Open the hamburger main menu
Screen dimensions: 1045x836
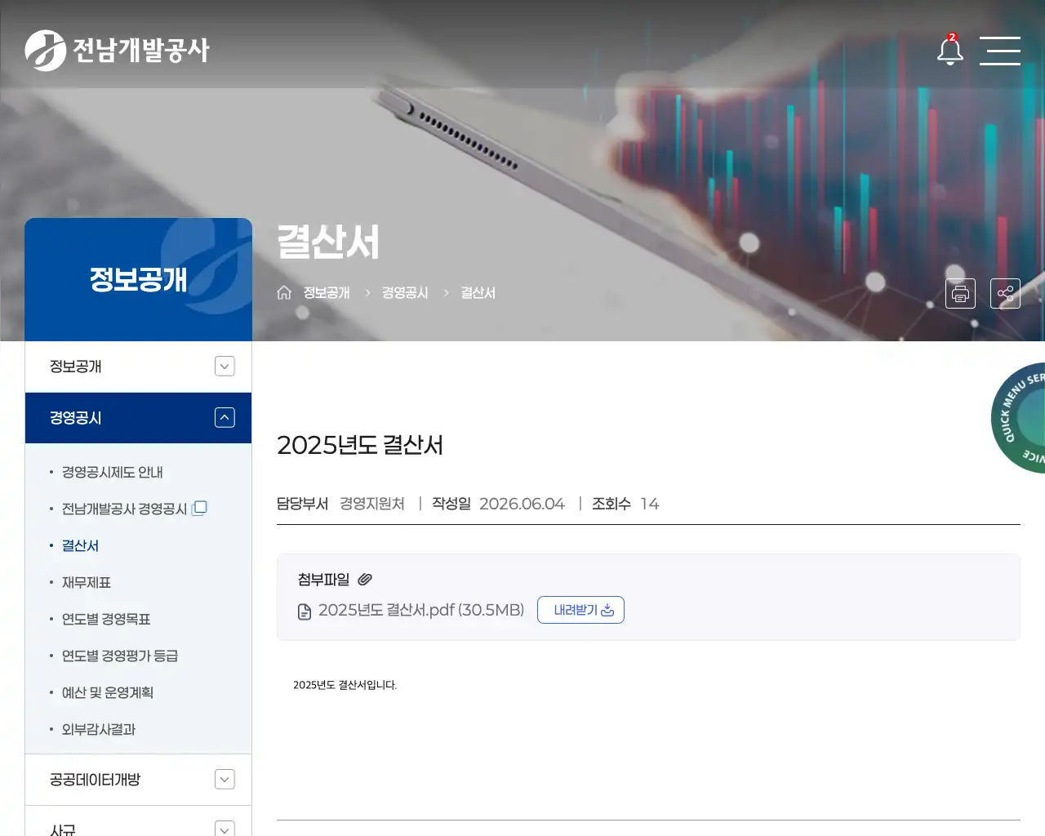1000,51
